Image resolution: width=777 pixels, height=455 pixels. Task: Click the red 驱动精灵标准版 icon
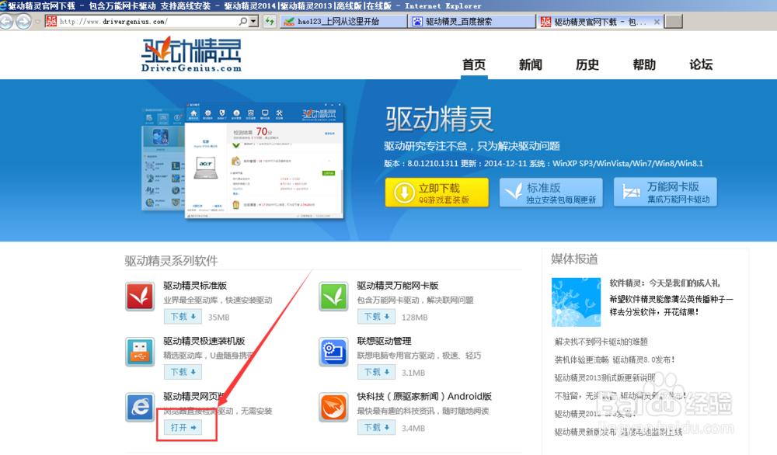(140, 297)
